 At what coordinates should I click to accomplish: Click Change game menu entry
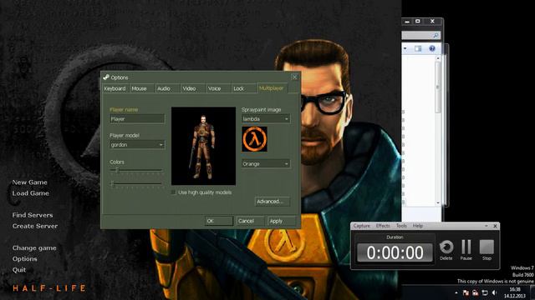pyautogui.click(x=34, y=248)
